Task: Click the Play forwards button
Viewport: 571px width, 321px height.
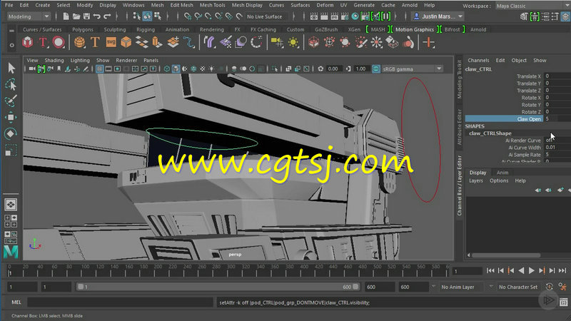Action: [532, 270]
